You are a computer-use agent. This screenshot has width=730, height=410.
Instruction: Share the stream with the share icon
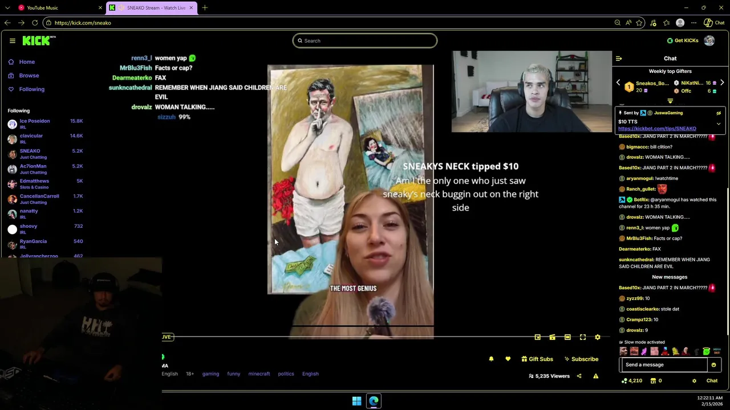tap(579, 376)
